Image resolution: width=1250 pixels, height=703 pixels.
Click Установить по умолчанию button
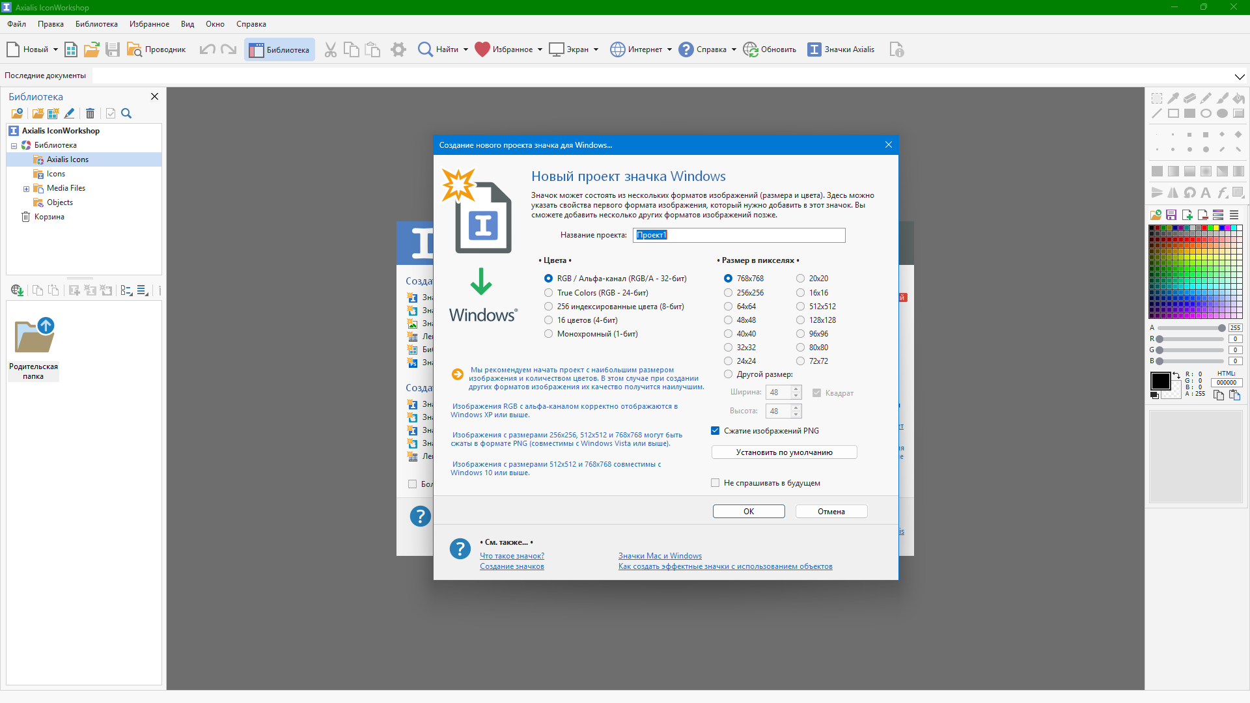pos(784,452)
